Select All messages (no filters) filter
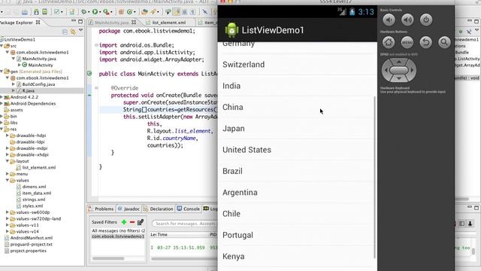Image resolution: width=481 pixels, height=271 pixels. coord(118,231)
